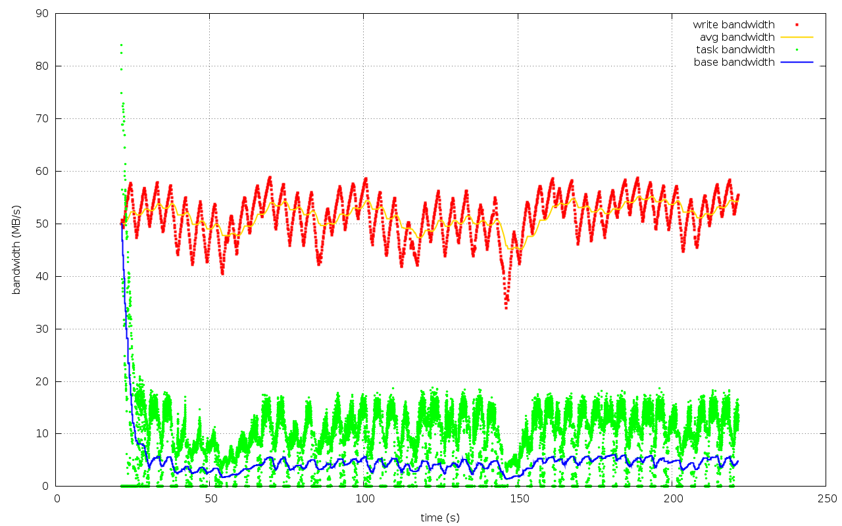Click the x-axis tick label 100
Screen dimensions: 842x526
click(364, 499)
